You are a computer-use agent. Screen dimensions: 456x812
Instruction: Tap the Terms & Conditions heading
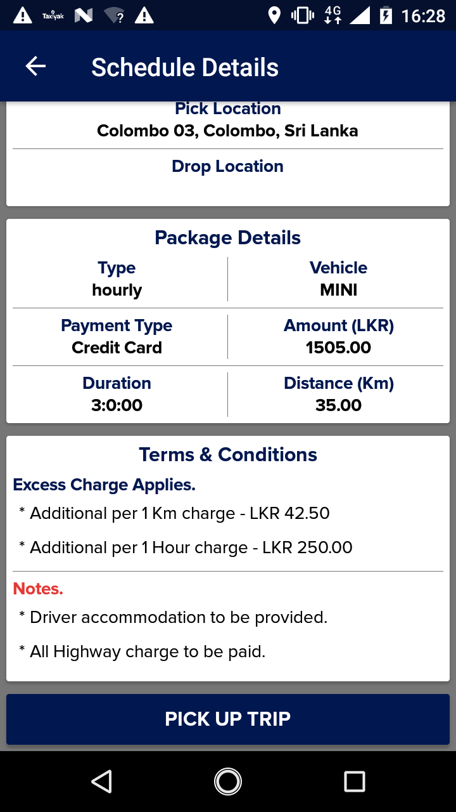click(228, 454)
